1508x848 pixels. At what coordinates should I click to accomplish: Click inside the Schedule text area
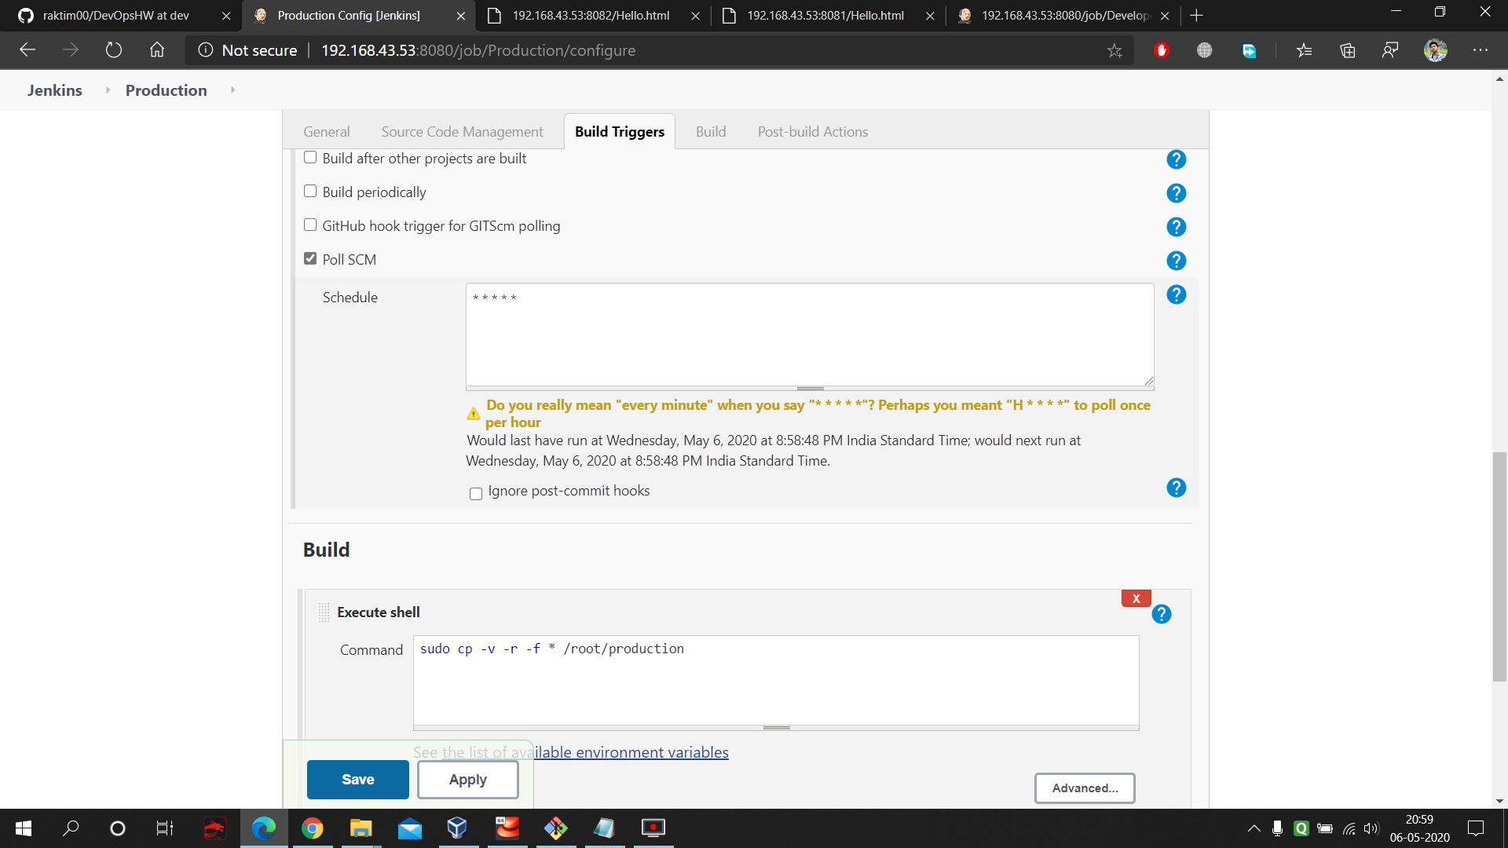tap(809, 335)
